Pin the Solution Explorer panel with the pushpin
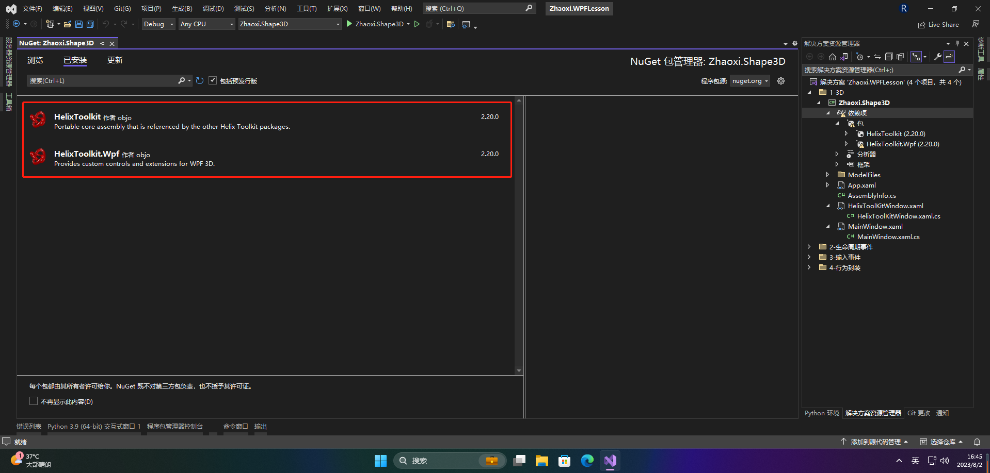990x473 pixels. pyautogui.click(x=957, y=44)
